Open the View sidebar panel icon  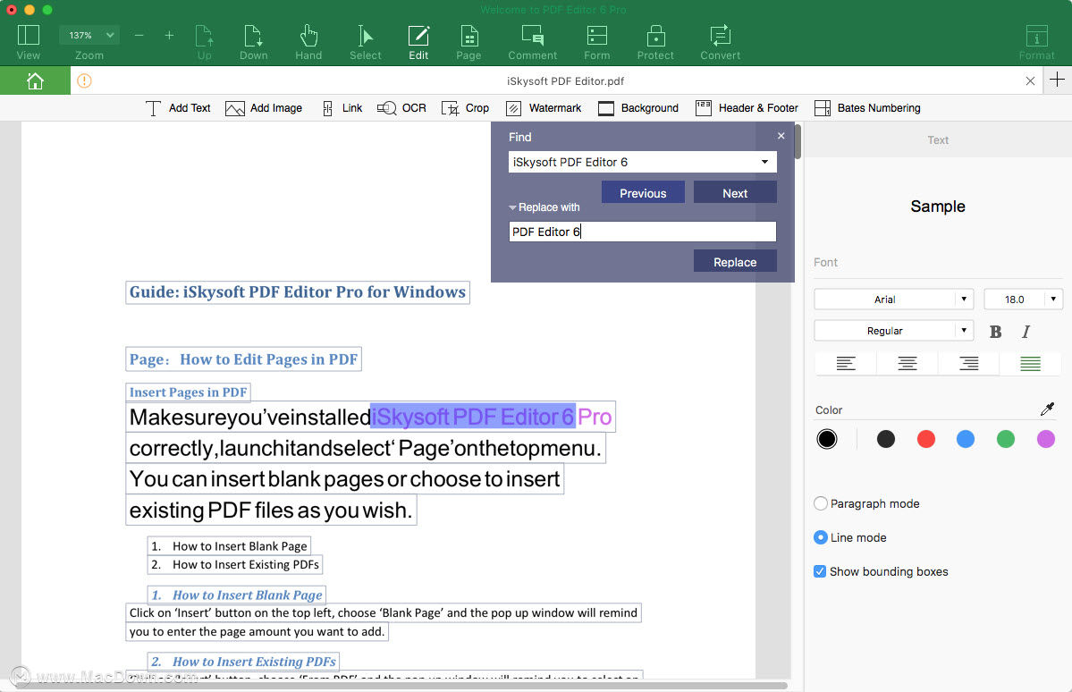(28, 35)
